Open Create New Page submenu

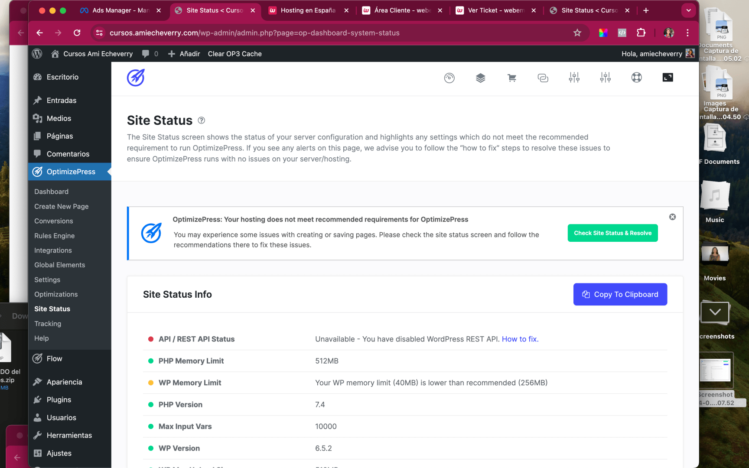coord(61,206)
